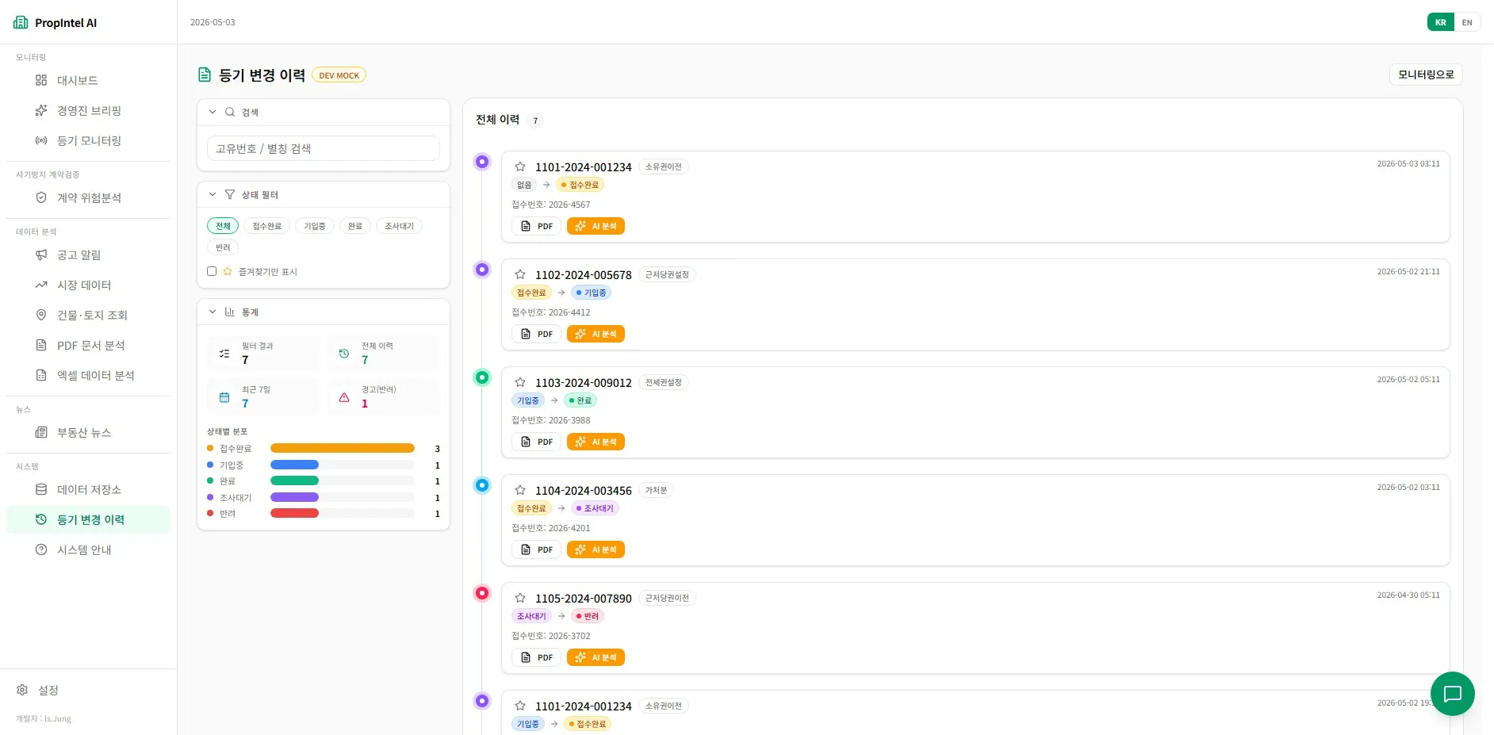This screenshot has height=735, width=1494.
Task: Enable 즐겨찾기만 표시 checkbox
Action: 212,271
